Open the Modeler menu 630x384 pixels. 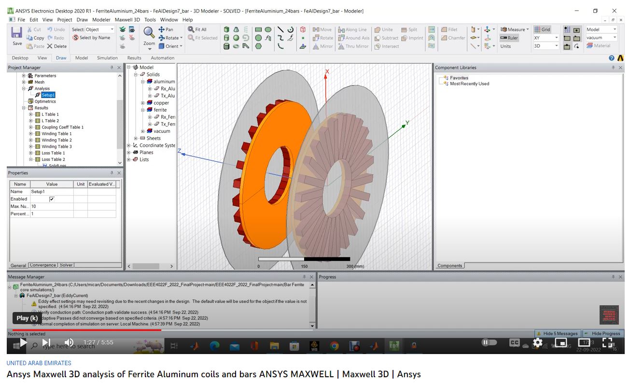coord(101,20)
